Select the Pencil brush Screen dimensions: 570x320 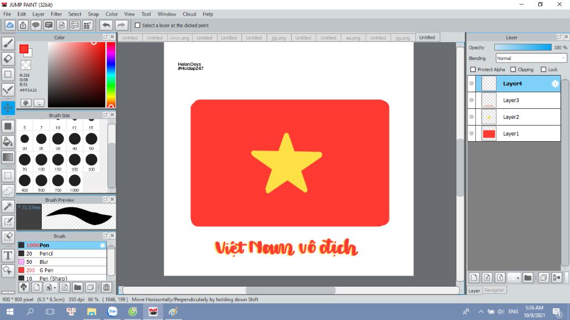point(62,253)
